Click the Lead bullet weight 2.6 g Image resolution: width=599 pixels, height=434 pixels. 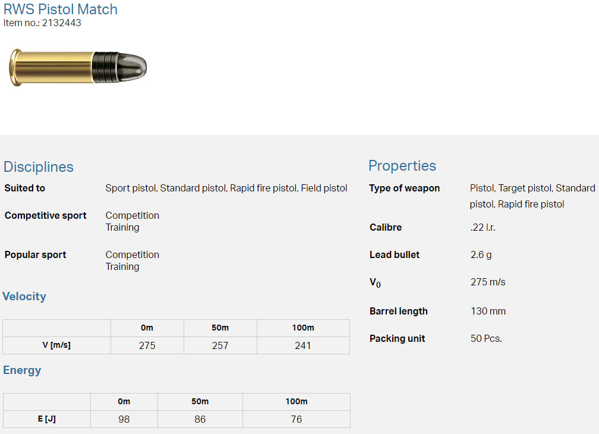pos(481,255)
